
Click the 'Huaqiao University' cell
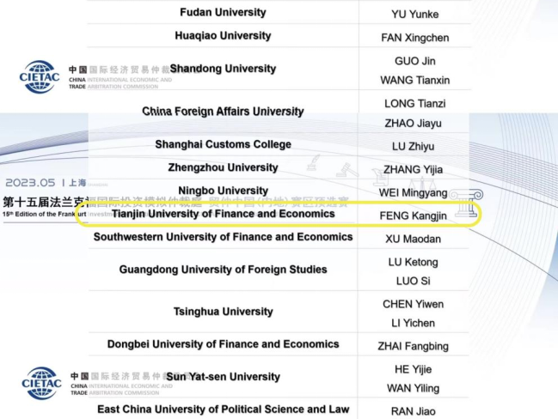pos(223,35)
